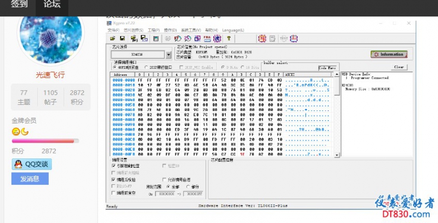
Task: Open the Language(L) menu
Action: (x=233, y=30)
